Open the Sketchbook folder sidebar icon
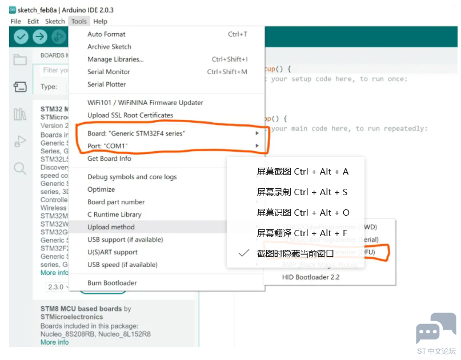This screenshot has width=461, height=360. pyautogui.click(x=20, y=59)
